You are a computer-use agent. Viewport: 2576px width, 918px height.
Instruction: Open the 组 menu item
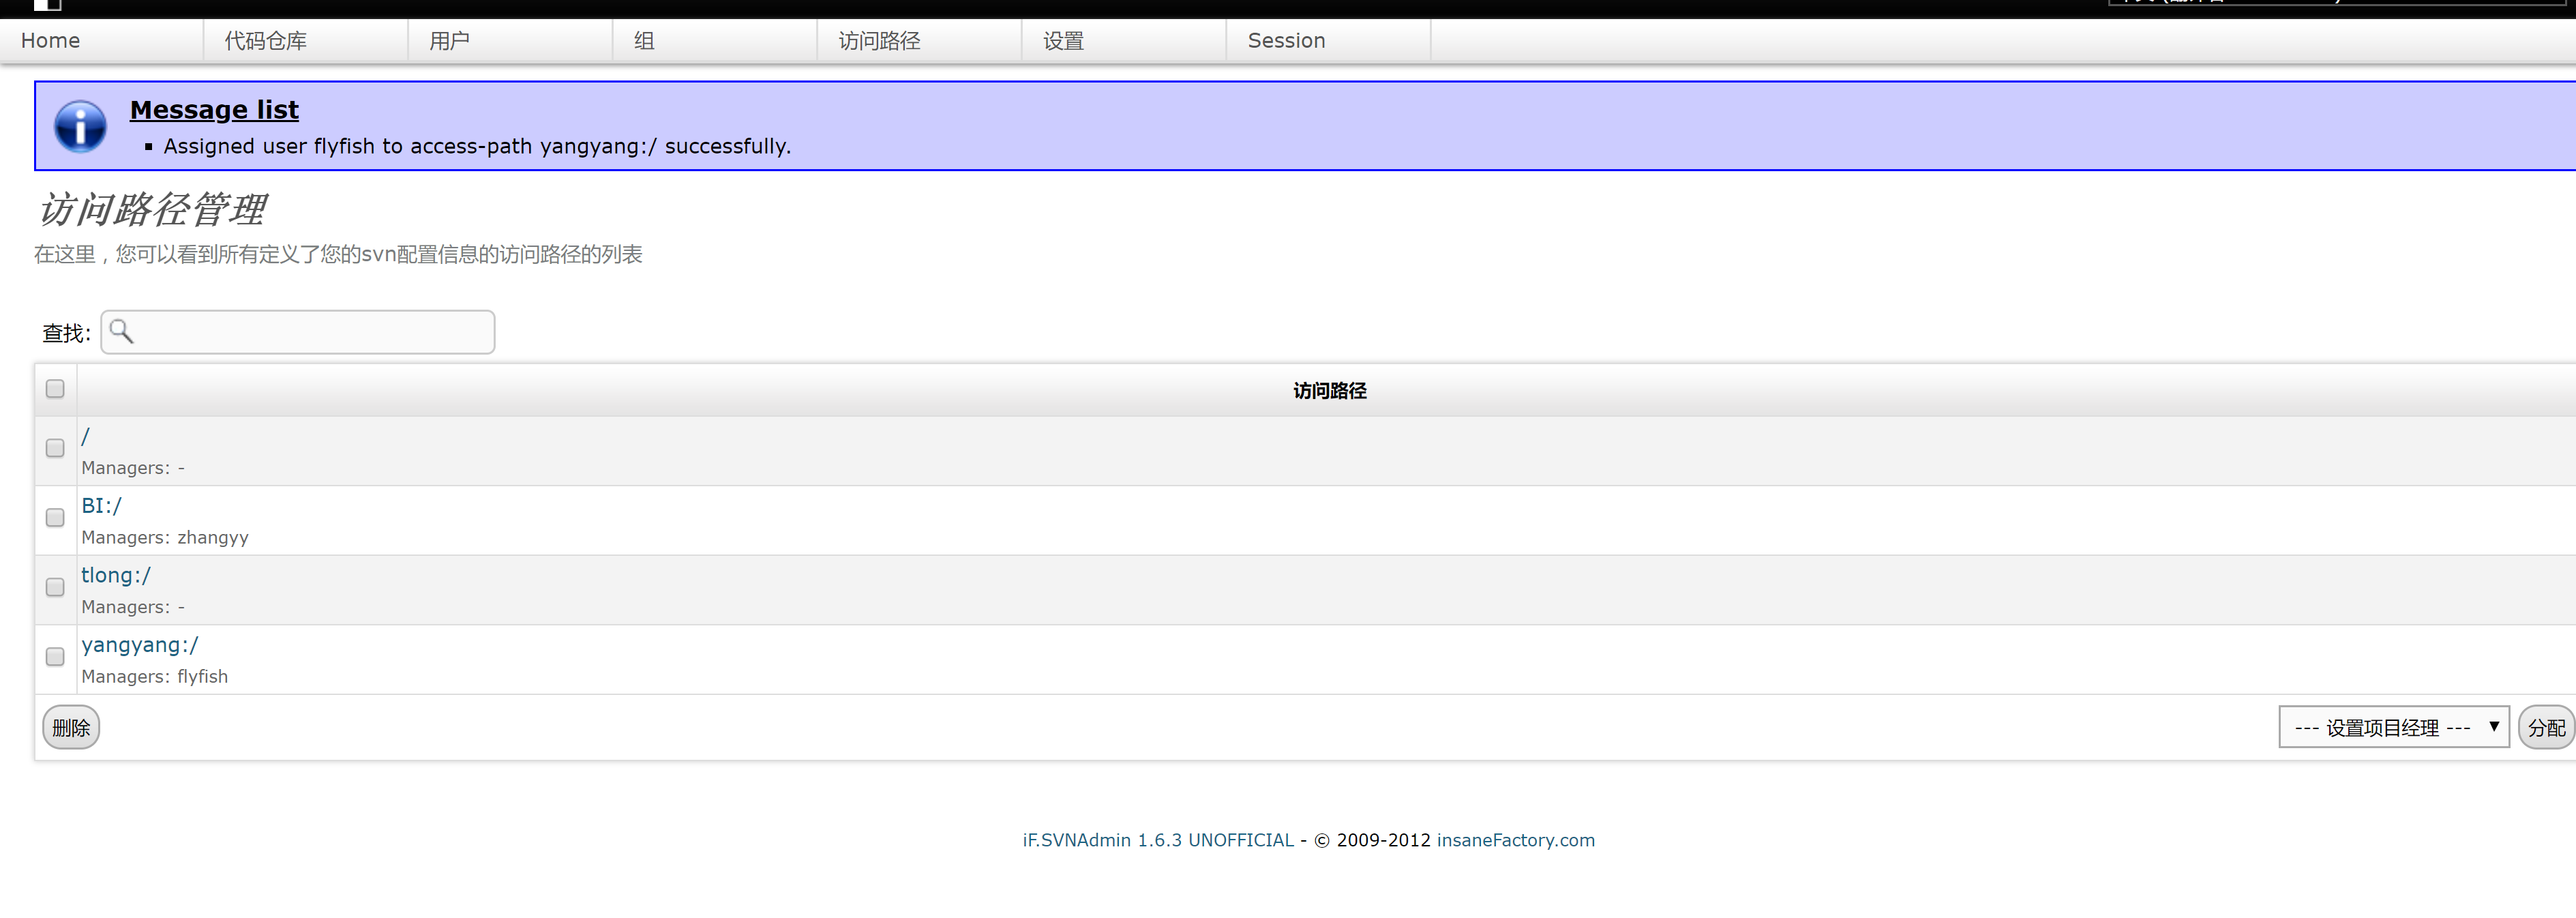click(644, 41)
